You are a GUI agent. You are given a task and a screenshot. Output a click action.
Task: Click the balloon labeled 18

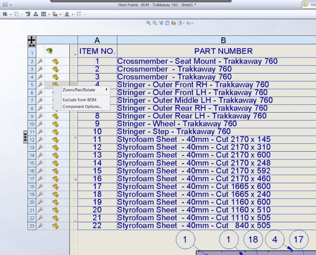point(253,240)
